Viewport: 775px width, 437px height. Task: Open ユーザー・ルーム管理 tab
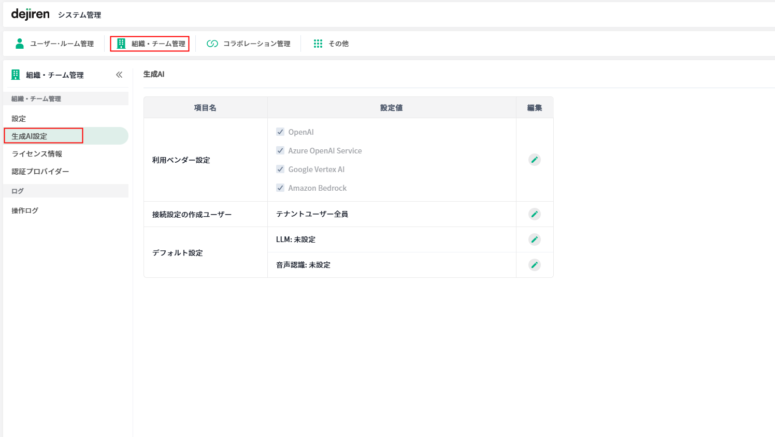pos(55,44)
